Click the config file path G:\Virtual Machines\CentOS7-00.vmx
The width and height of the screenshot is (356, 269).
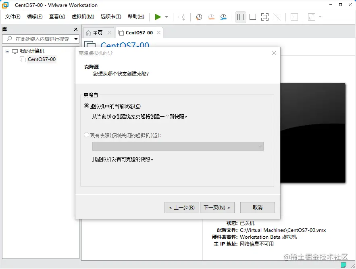click(x=283, y=230)
